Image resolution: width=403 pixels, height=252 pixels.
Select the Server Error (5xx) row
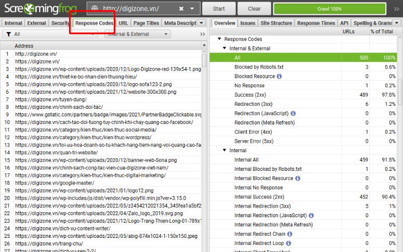[303, 141]
